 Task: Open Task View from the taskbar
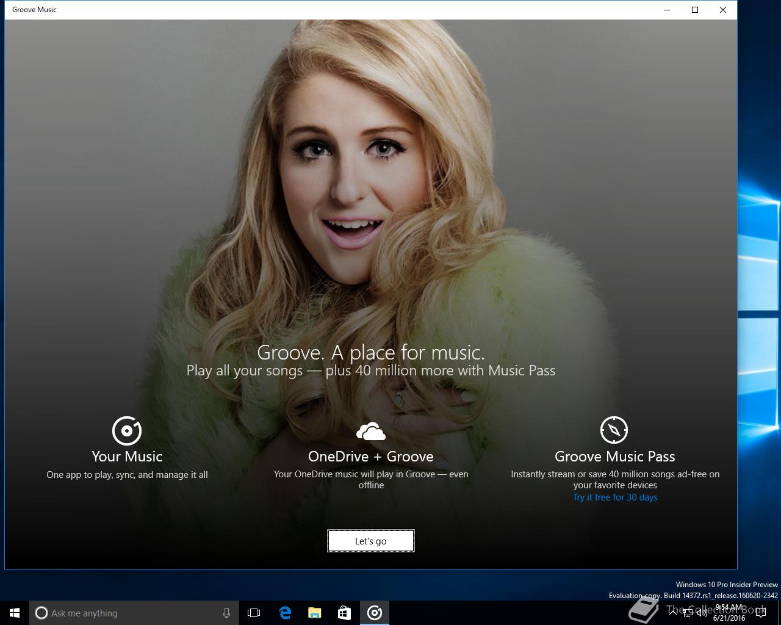(254, 613)
